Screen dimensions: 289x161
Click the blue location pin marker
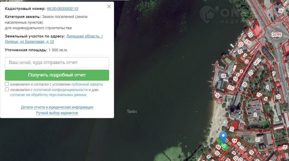(223, 137)
